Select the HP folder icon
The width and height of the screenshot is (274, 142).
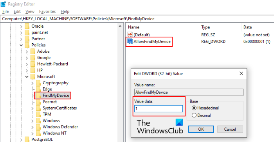point(32,70)
